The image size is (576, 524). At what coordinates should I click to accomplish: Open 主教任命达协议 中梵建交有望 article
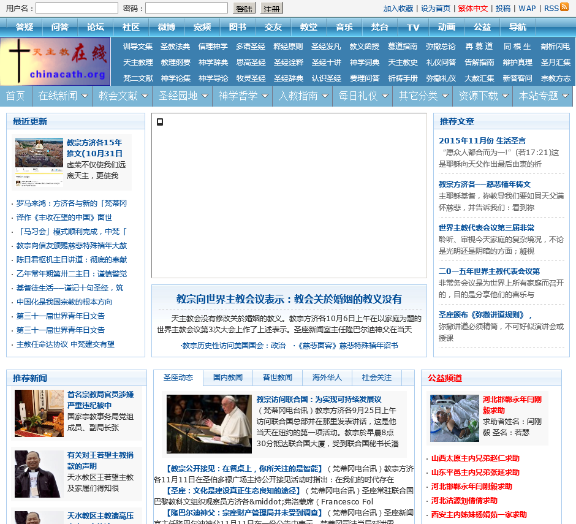coord(66,344)
